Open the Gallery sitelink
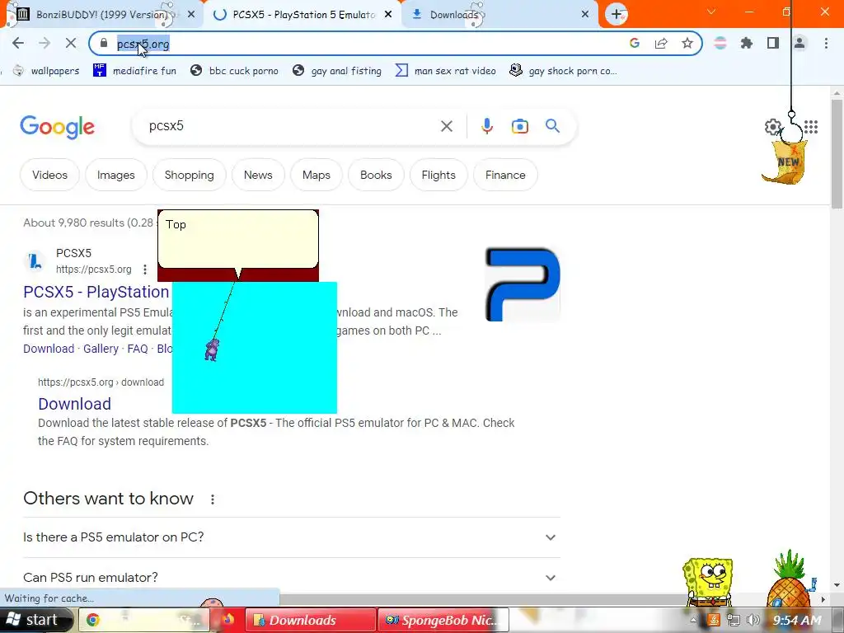 tap(101, 349)
